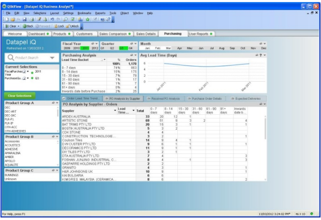The height and width of the screenshot is (220, 321).
Task: Click the What's This help pointer icon
Action: pos(109,19)
